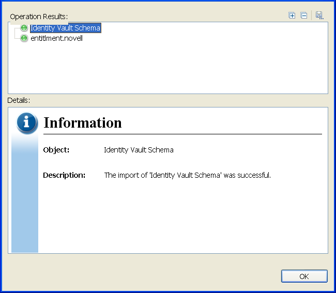Click the 'Object:' label
336x293 pixels.
(56, 150)
